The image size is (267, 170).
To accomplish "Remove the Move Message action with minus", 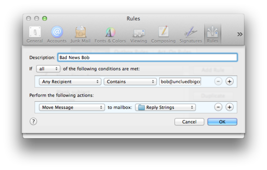I will 218,107.
